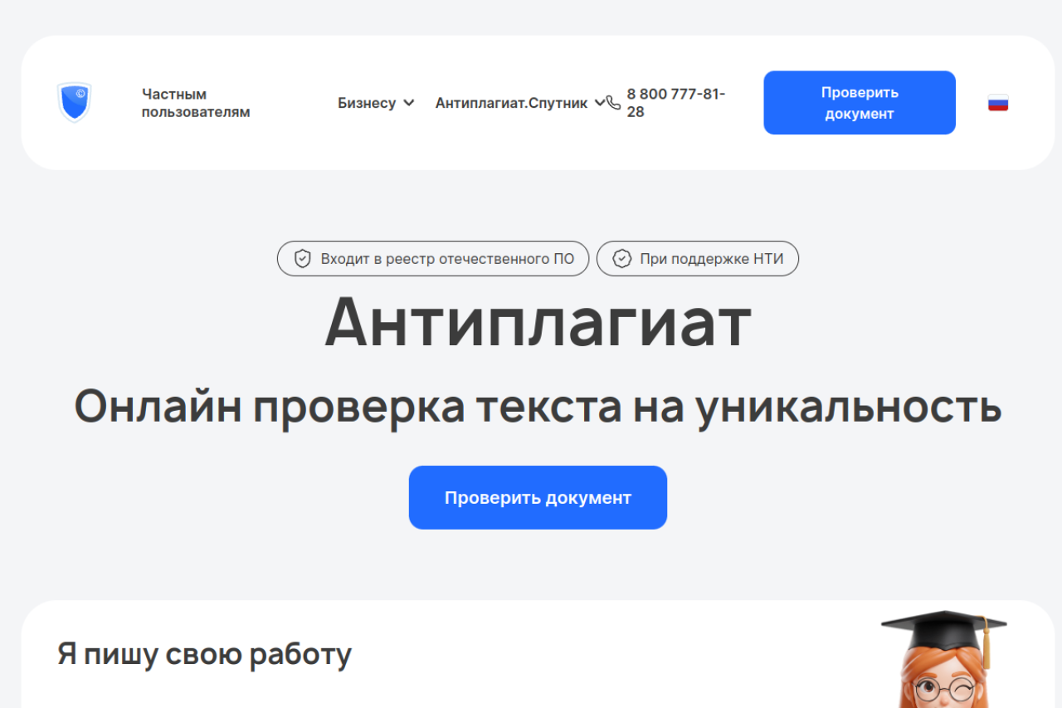Click the phone handset icon
This screenshot has width=1062, height=708.
click(x=614, y=103)
